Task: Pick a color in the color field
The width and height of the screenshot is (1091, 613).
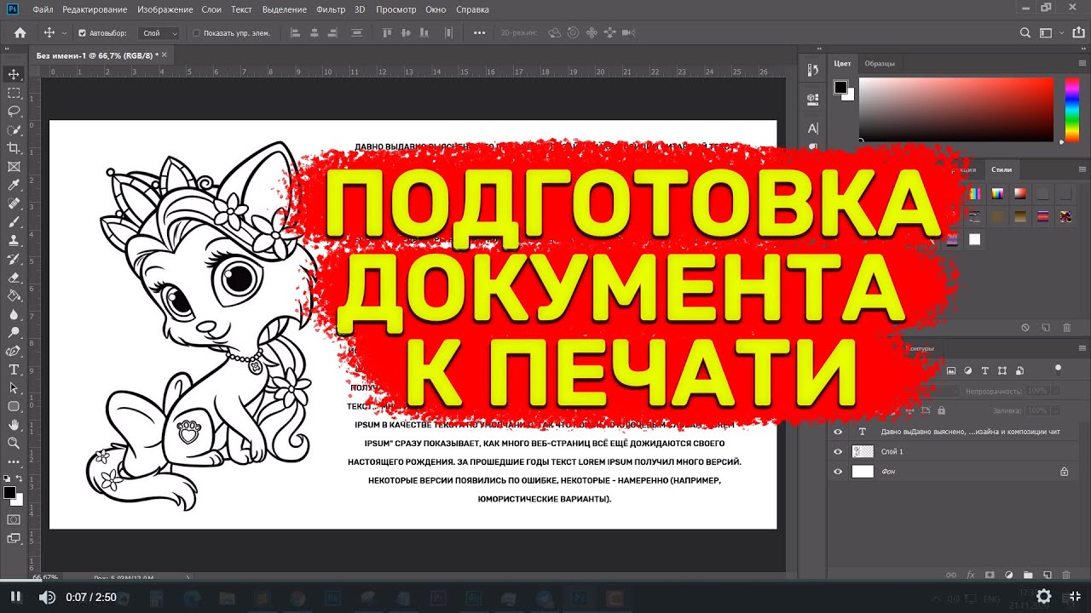Action: [956, 110]
